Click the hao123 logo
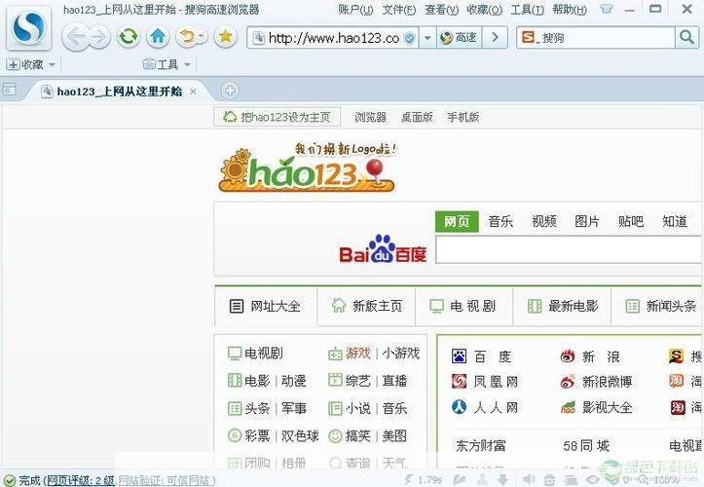This screenshot has height=487, width=704. click(x=307, y=169)
